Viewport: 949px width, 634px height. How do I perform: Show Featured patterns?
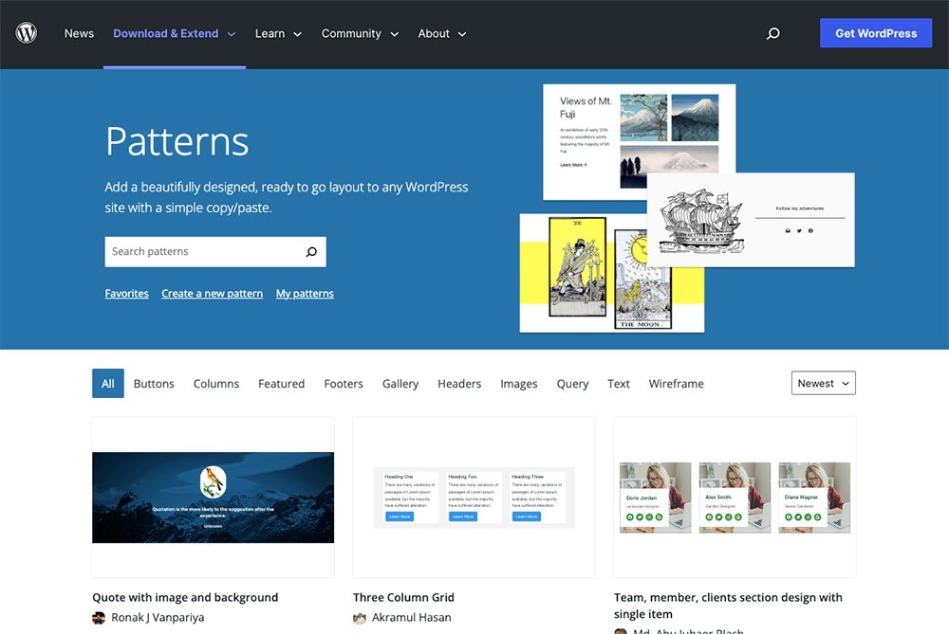(x=282, y=384)
